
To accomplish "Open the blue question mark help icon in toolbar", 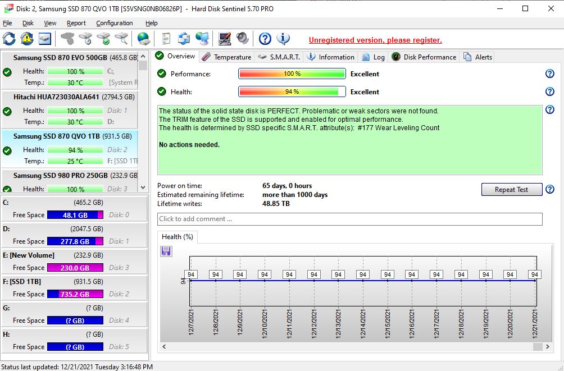I will pos(265,39).
